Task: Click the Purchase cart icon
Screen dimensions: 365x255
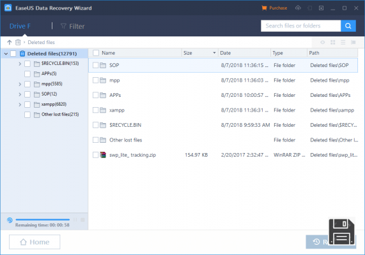Action: 264,8
